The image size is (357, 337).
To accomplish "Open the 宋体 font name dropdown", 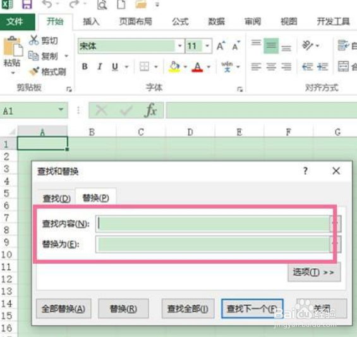I will (x=180, y=46).
